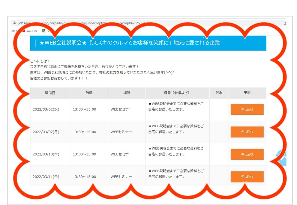Select the 時間 column header

pos(89,93)
